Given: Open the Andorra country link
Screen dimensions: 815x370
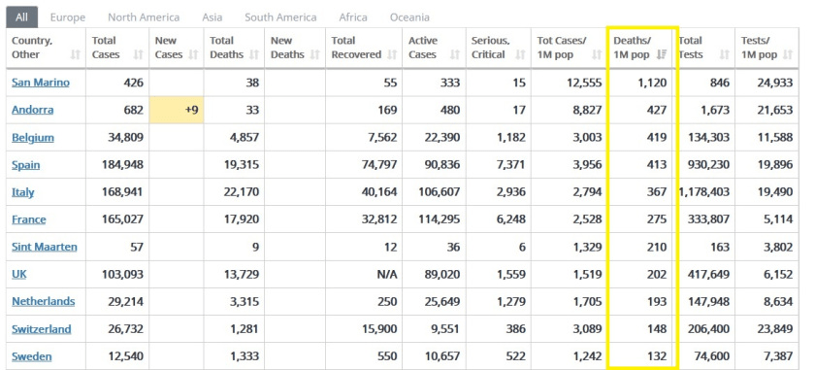Looking at the screenshot, I should [x=33, y=110].
